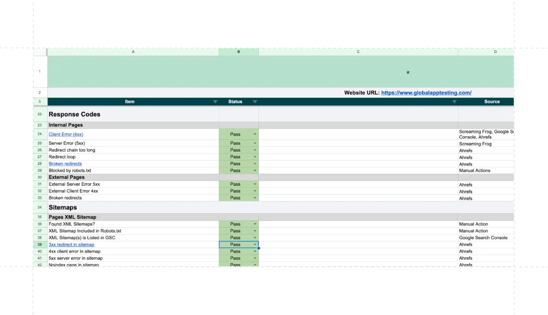Image resolution: width=548 pixels, height=315 pixels.
Task: Open Pass dropdown for External Client Error 4xx
Action: (255, 191)
